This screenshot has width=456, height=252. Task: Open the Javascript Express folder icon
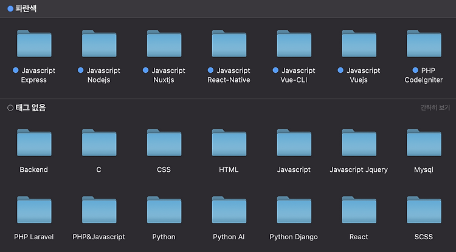[x=34, y=44]
